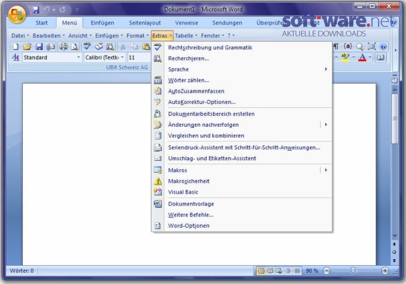Open the Tabelle menu
Viewport: 406px width, 284px height.
pos(186,36)
